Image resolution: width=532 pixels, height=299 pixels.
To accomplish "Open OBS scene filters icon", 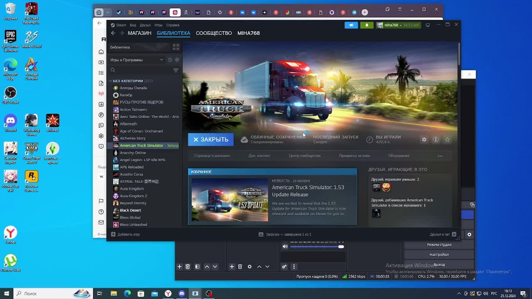I will [197, 267].
